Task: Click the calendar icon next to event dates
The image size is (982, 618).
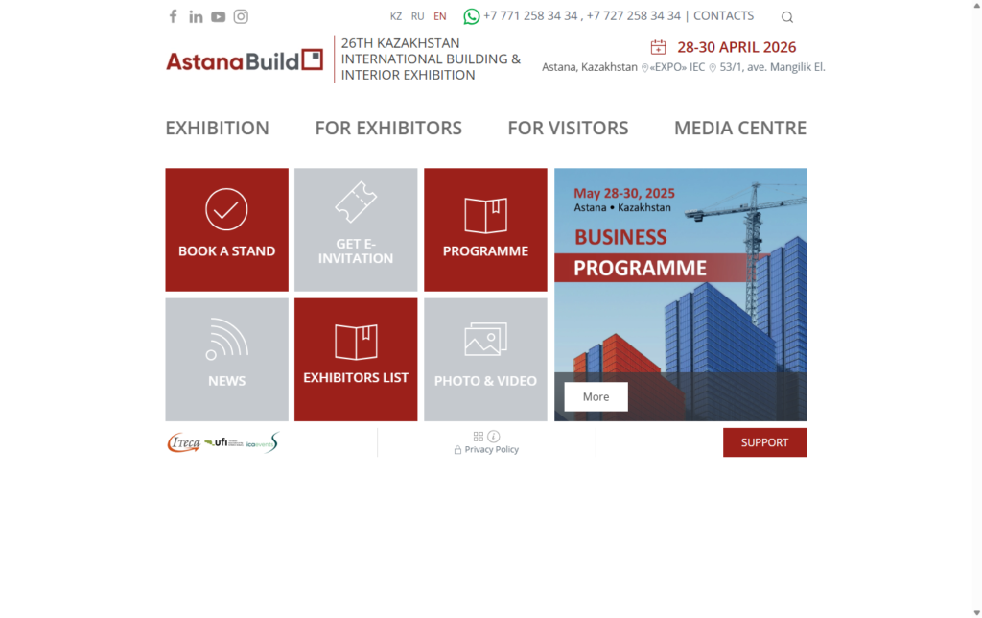Action: coord(658,47)
